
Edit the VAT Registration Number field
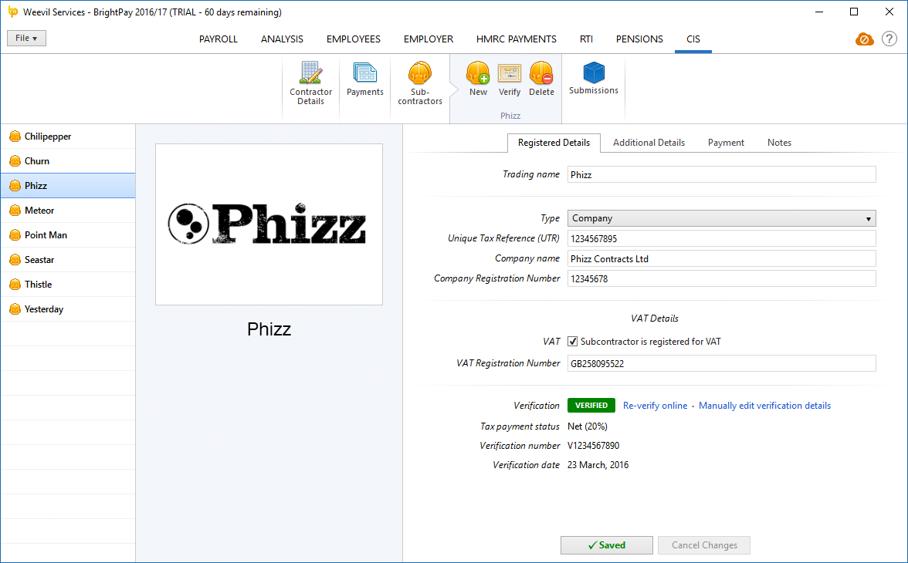click(x=721, y=363)
